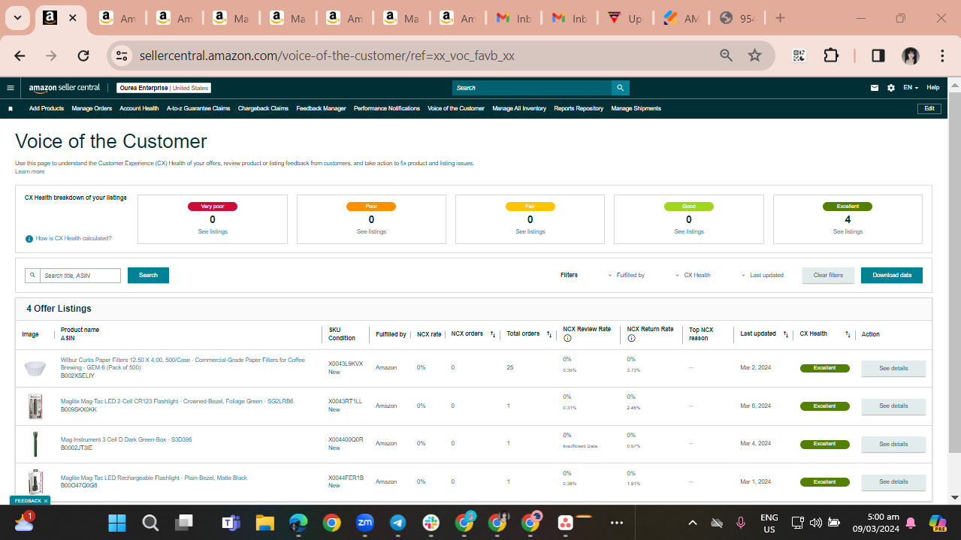Open the tab search chevron in Chrome
Image resolution: width=961 pixels, height=540 pixels.
coord(17,18)
